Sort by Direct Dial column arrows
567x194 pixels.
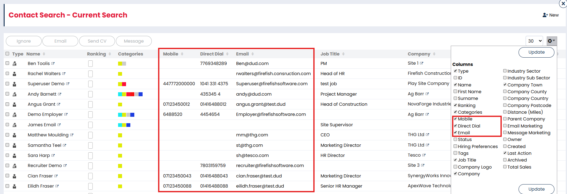tap(227, 54)
